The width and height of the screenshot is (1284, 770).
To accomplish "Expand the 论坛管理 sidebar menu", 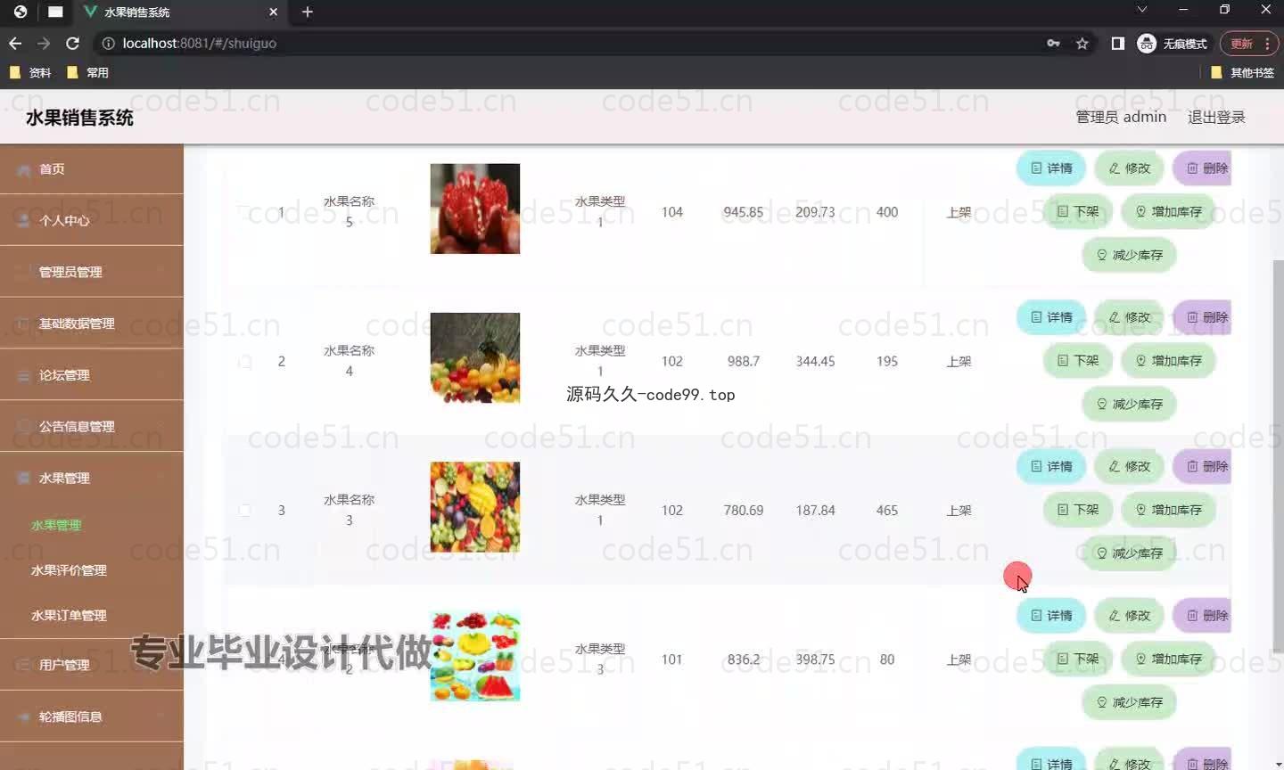I will [x=92, y=375].
